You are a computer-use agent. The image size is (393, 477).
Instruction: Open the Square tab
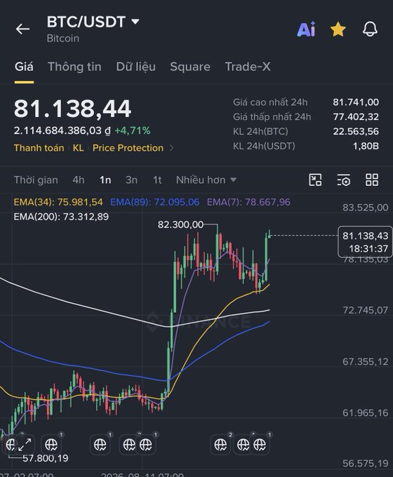190,67
